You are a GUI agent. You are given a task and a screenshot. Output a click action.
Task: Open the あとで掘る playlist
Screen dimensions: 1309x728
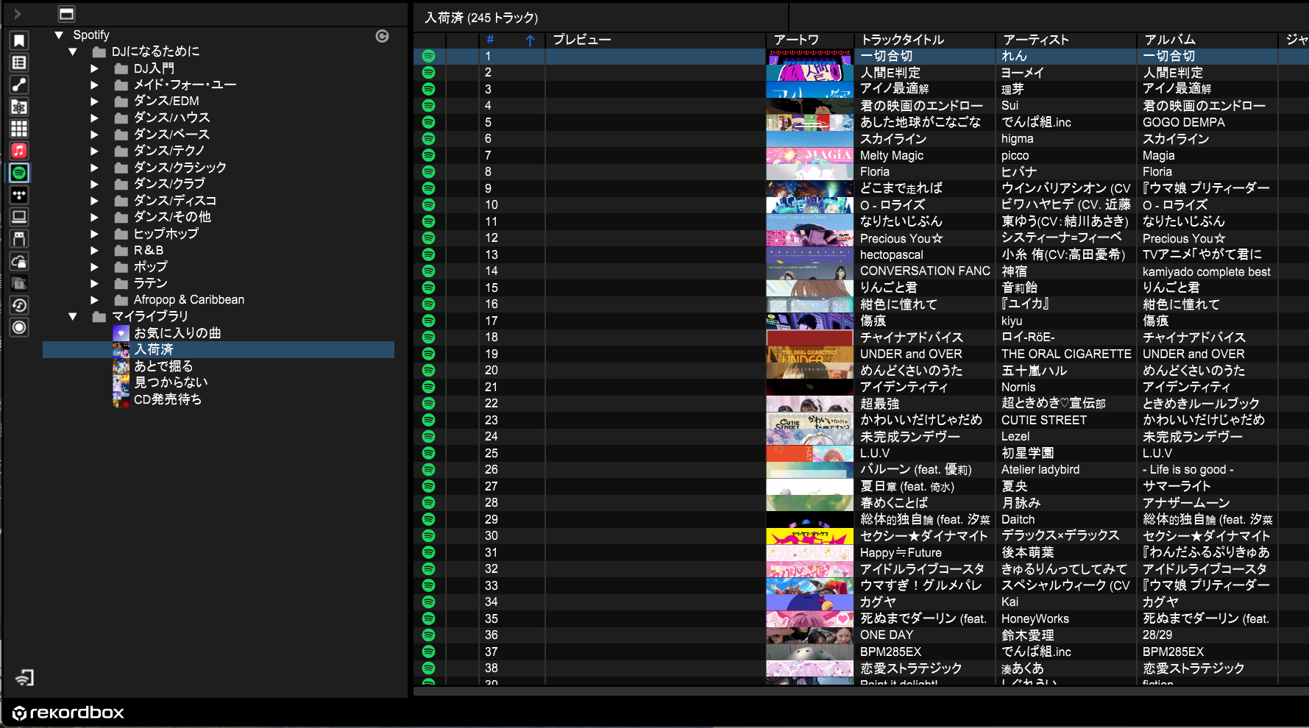point(163,366)
